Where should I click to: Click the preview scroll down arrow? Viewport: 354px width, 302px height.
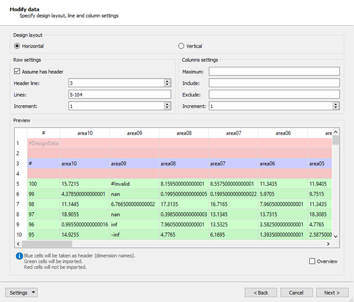point(336,237)
